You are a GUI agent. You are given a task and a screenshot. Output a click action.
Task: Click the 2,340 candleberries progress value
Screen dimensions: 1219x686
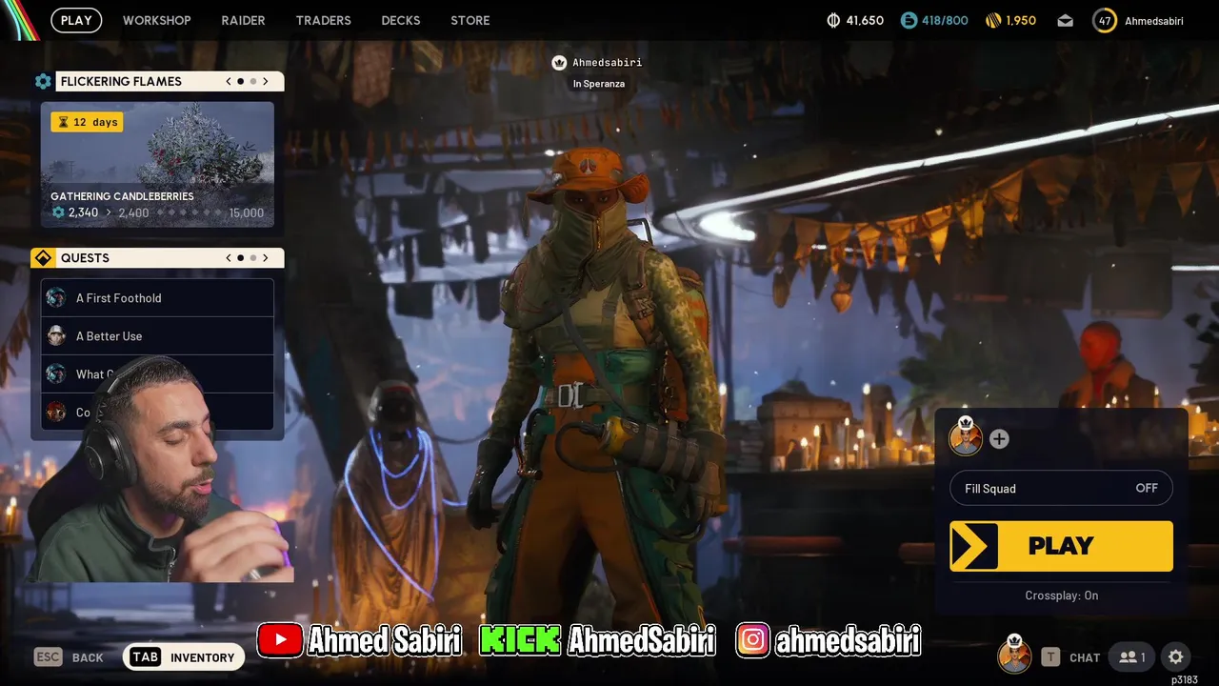pos(83,212)
